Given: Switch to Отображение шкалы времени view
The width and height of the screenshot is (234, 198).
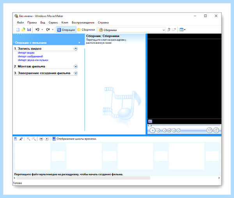Looking at the screenshot, I should (74, 139).
